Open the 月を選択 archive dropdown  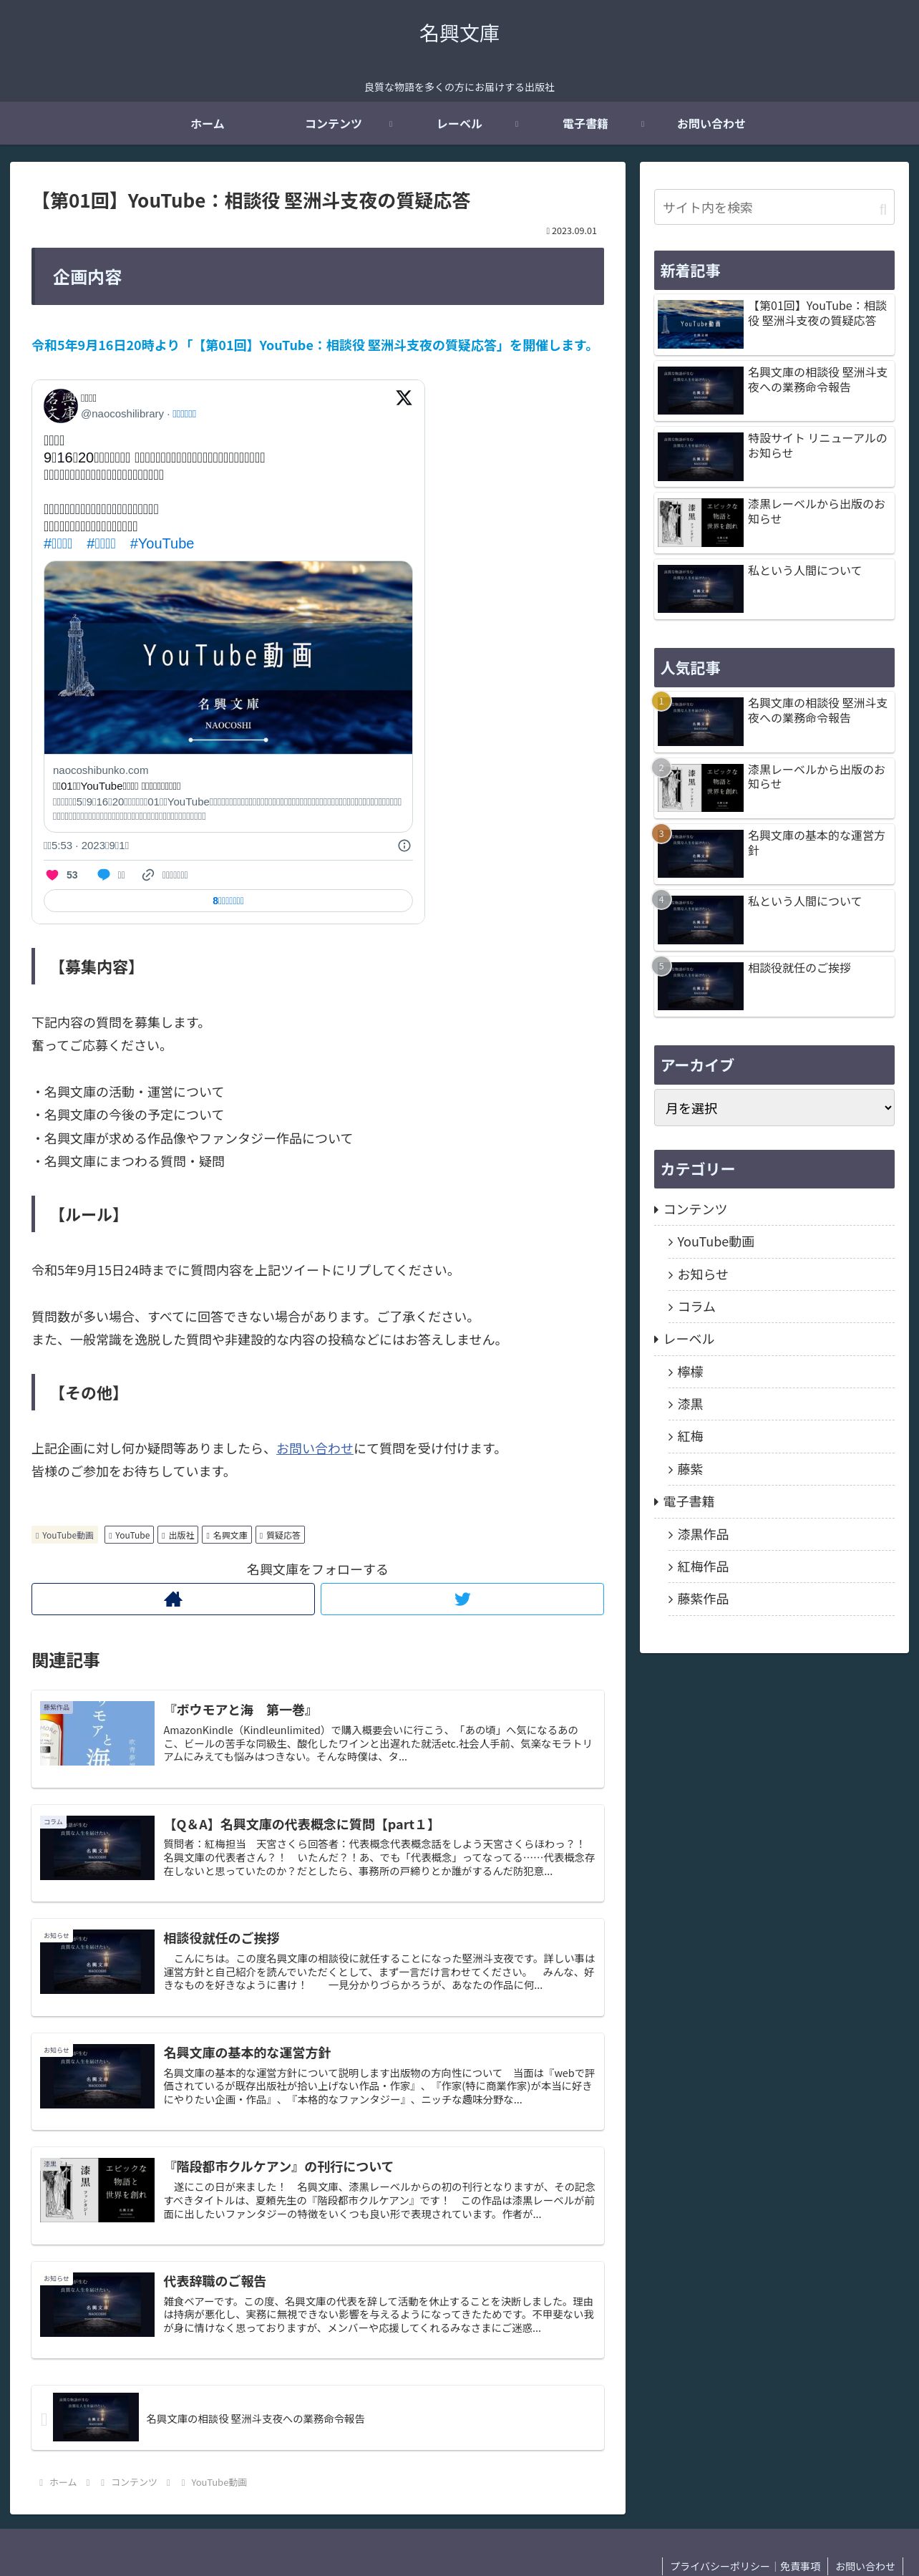774,1108
